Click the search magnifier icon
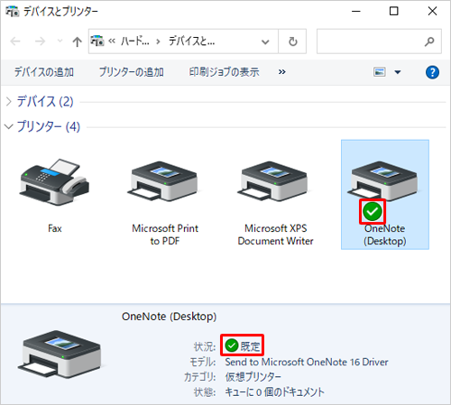Screen dimensions: 451x405 [429, 41]
